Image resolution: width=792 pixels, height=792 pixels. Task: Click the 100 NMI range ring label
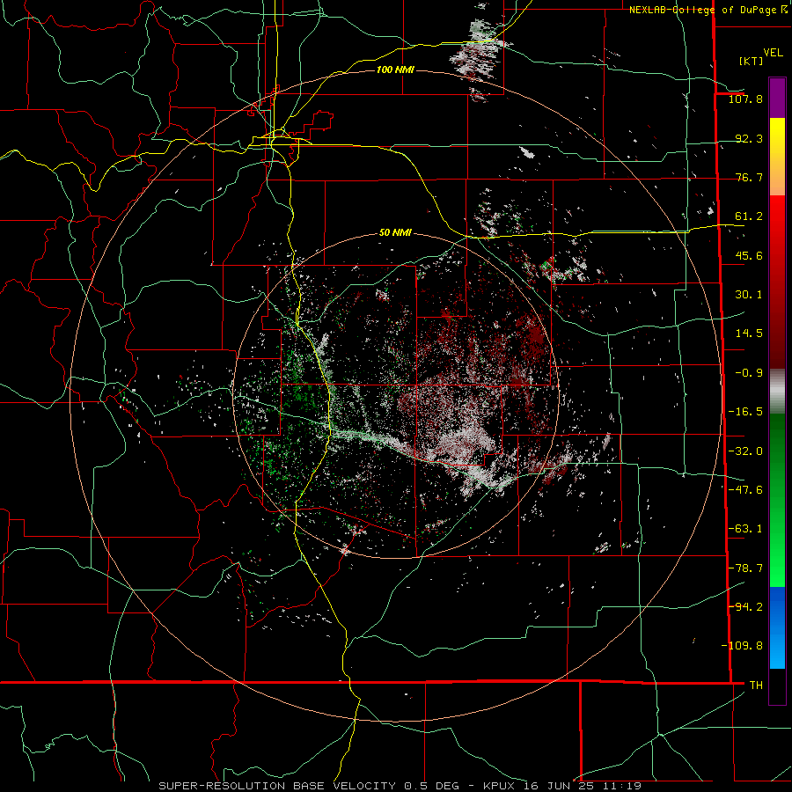395,70
